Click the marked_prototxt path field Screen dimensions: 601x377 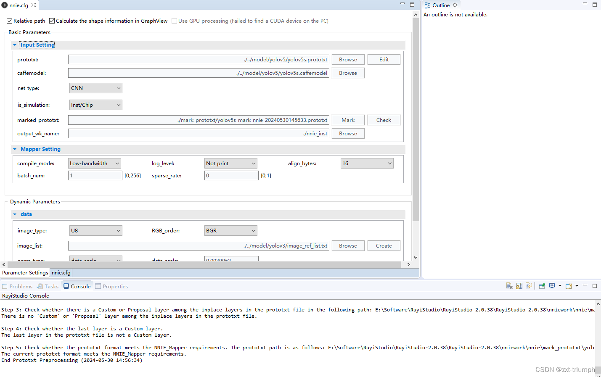199,120
